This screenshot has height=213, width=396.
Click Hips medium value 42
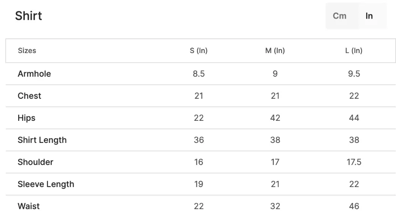[275, 118]
